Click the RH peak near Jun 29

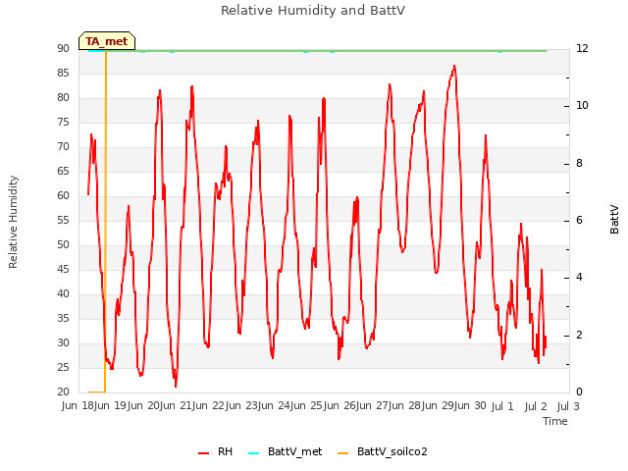(454, 66)
